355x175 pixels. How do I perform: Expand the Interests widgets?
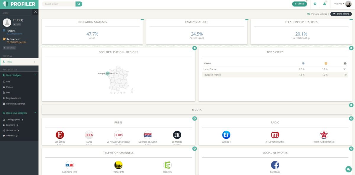tap(10, 136)
